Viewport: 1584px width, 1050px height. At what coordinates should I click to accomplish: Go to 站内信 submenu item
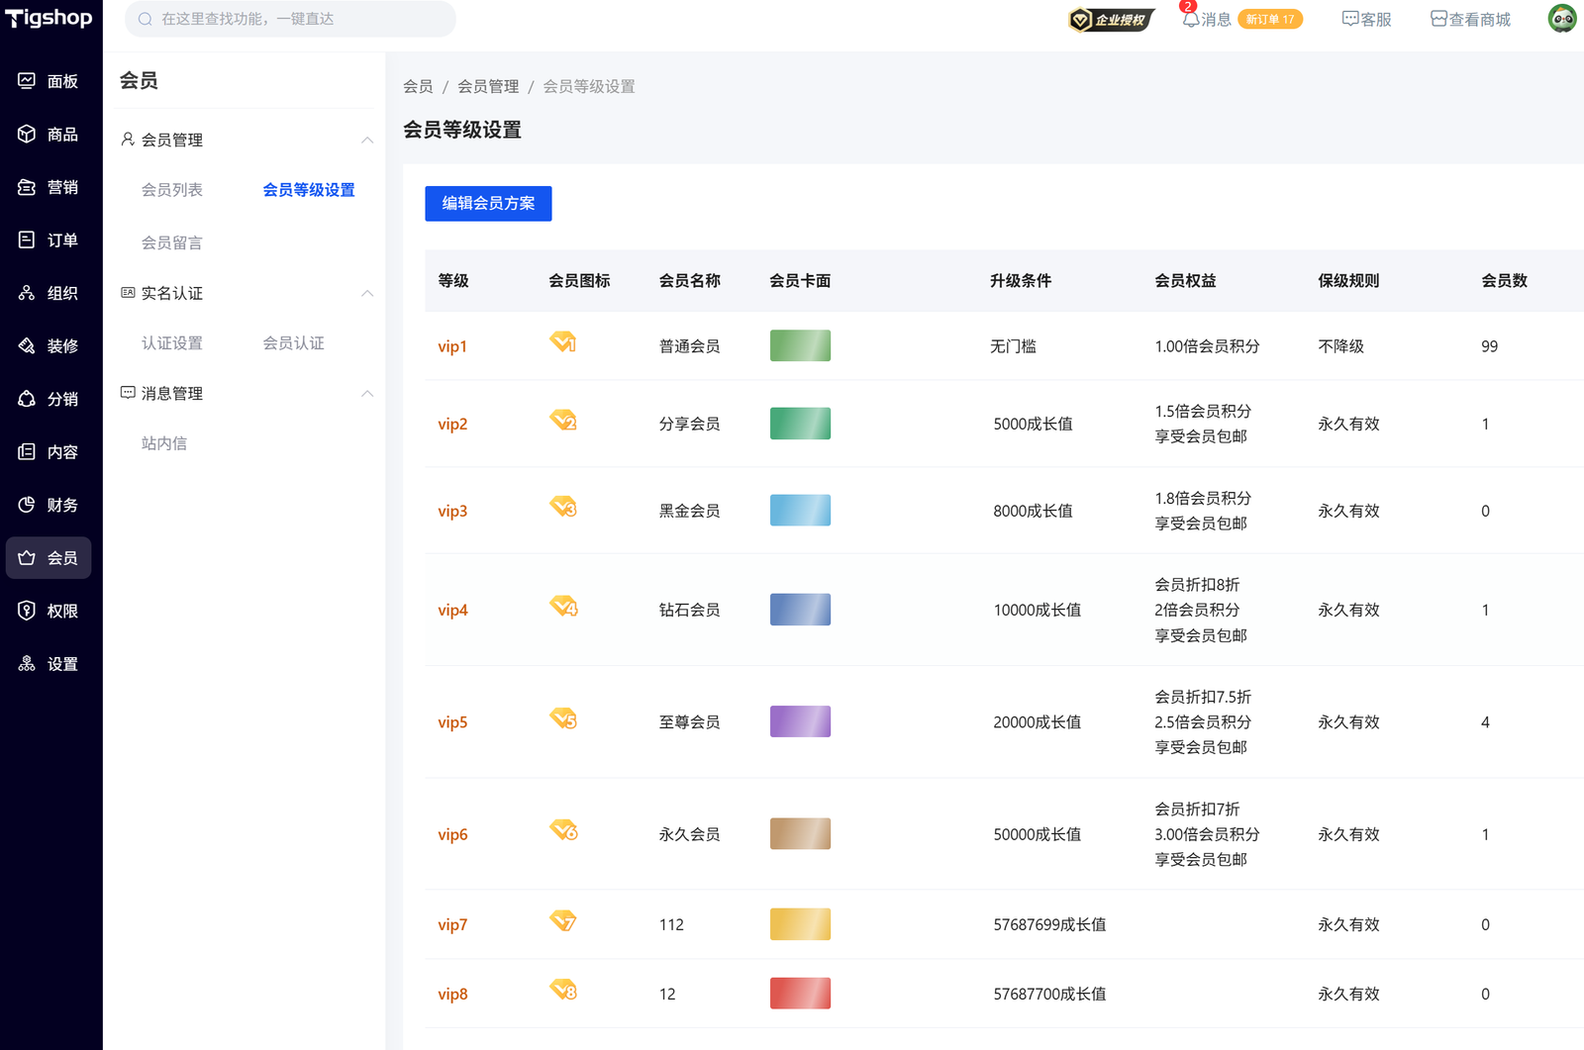[x=164, y=443]
